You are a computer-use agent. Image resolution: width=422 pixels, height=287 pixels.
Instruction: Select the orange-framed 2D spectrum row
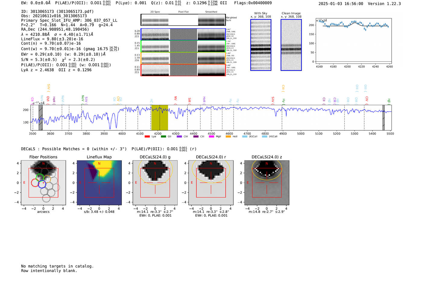183,58
